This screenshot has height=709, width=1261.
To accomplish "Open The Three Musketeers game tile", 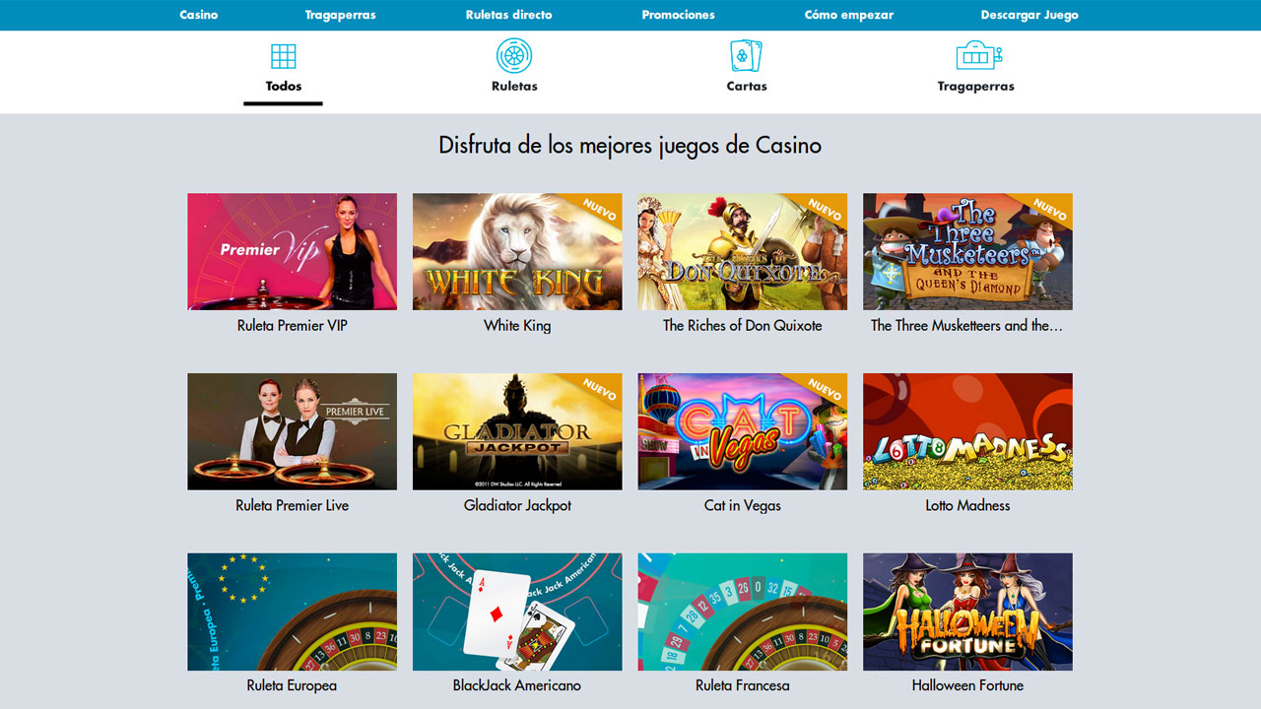I will pos(967,251).
